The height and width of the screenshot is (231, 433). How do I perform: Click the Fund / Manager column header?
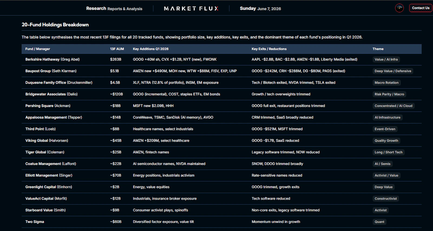point(38,49)
